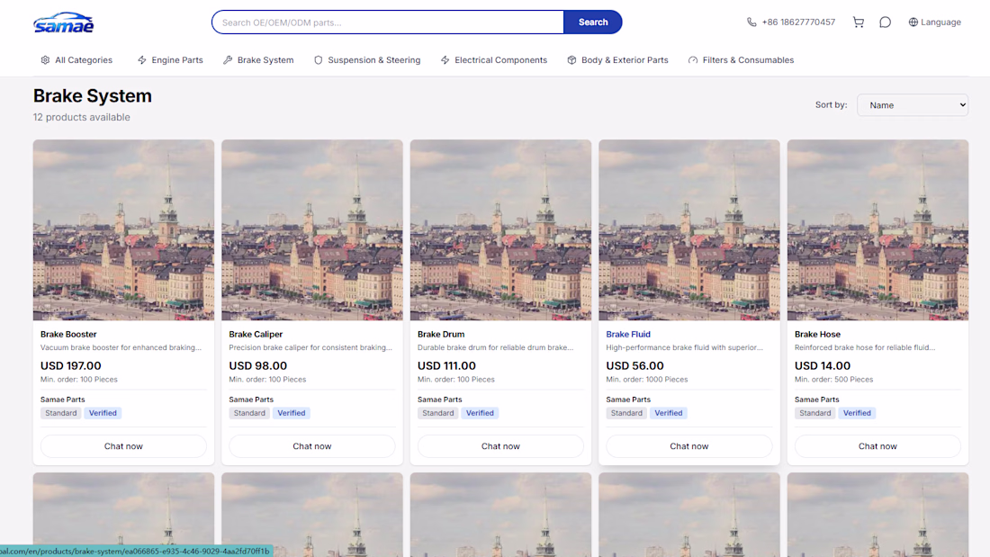Click the USD 98.00 price
This screenshot has height=557, width=990.
click(x=257, y=365)
